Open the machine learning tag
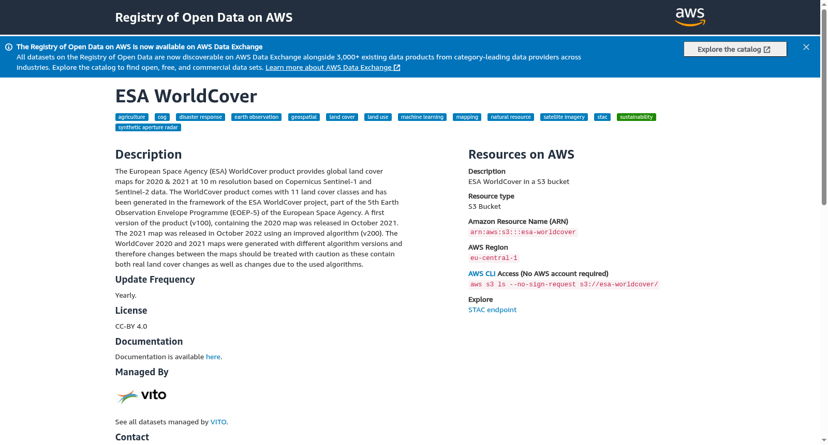828x445 pixels. (422, 117)
